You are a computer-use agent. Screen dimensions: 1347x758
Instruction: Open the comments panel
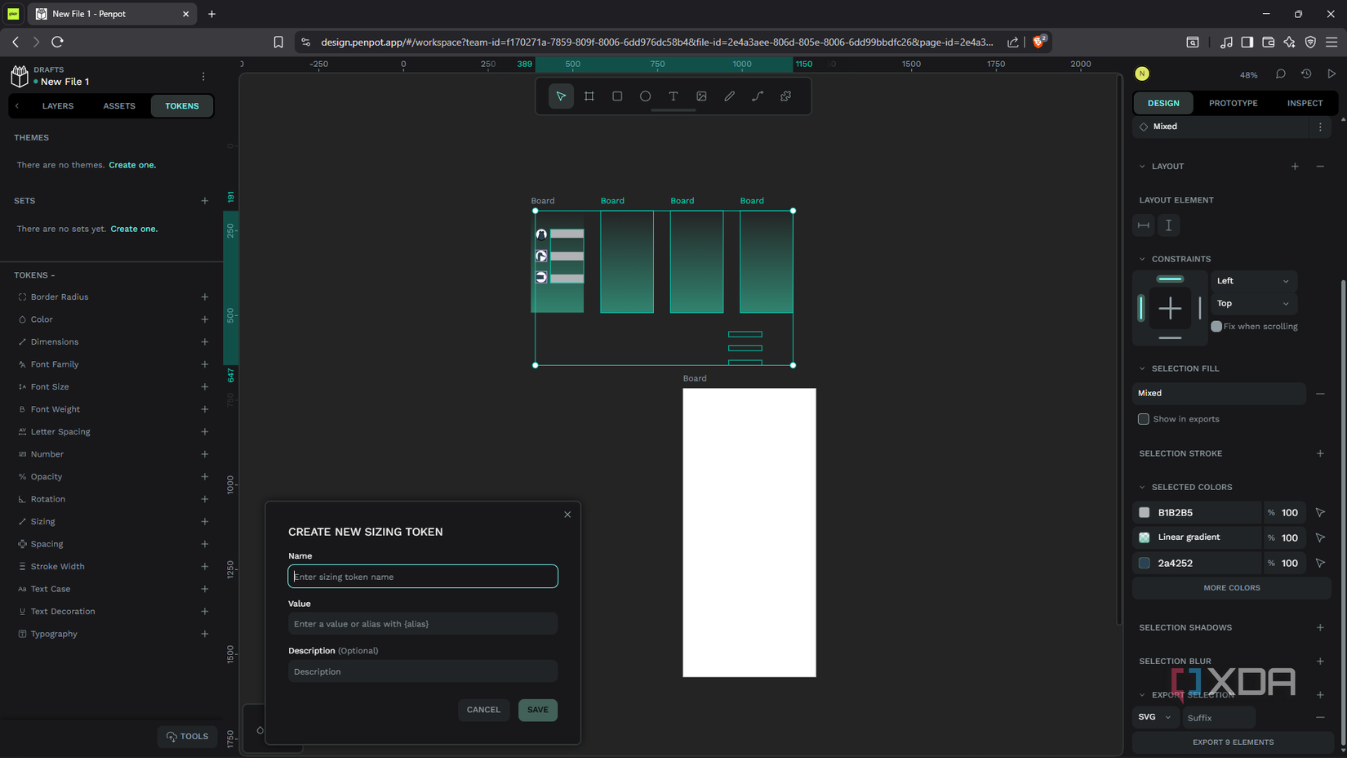tap(1281, 74)
